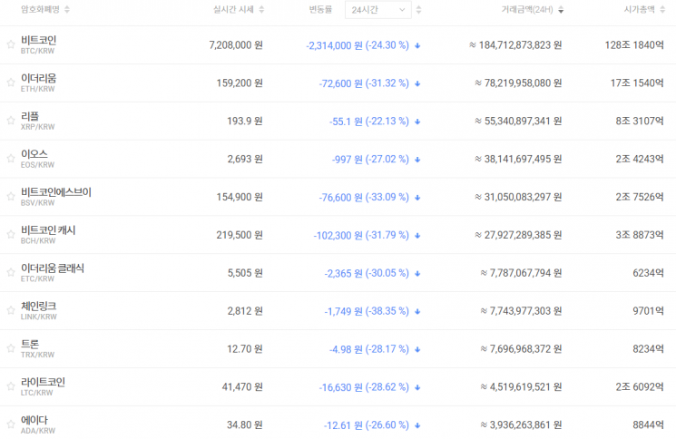
Task: Select price 159,200 원
Action: (240, 83)
